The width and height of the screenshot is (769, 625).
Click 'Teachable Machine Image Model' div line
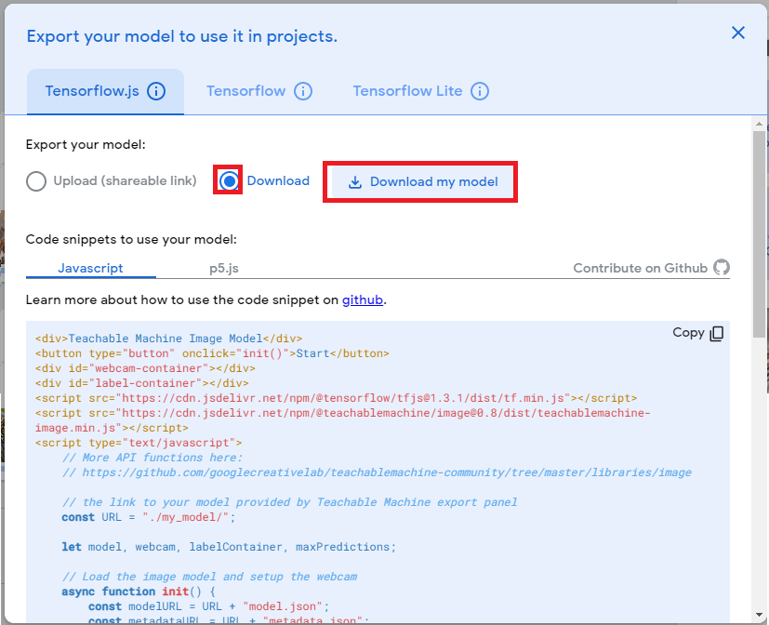tap(168, 339)
